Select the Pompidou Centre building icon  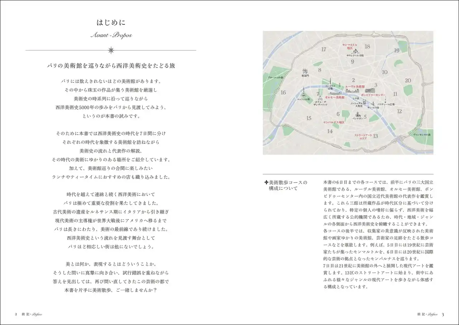pyautogui.click(x=370, y=90)
